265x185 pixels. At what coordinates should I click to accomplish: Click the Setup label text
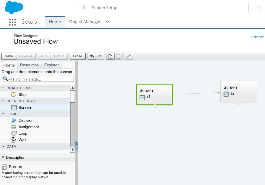pyautogui.click(x=29, y=22)
